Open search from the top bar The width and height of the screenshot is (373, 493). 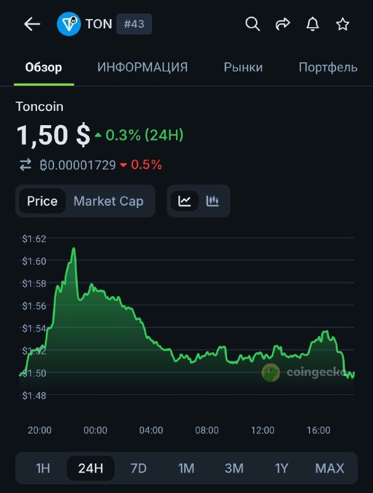click(252, 24)
